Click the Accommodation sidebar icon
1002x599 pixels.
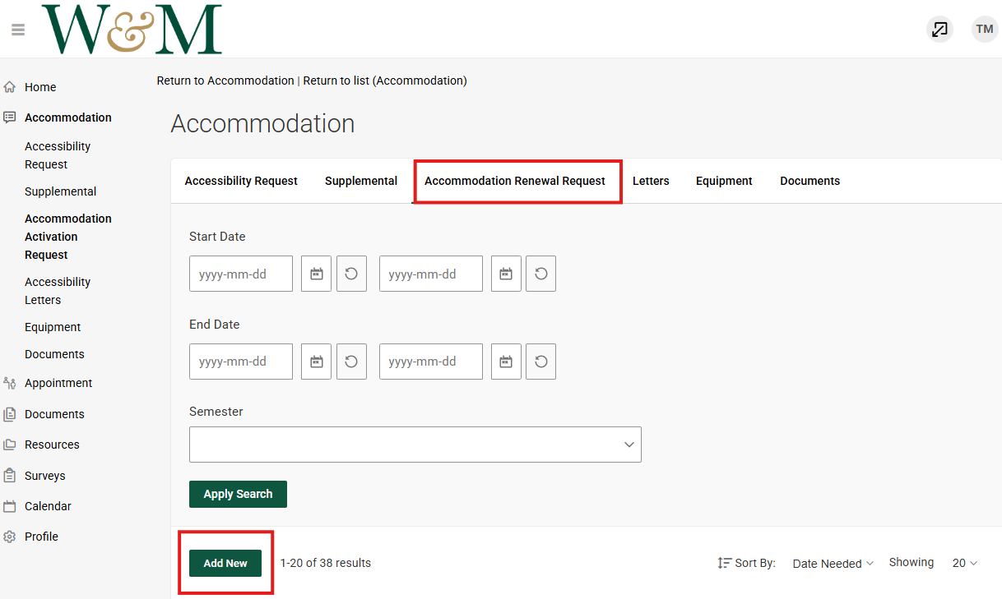[x=10, y=117]
